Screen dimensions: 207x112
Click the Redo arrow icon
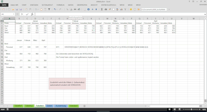tap(60, 9)
